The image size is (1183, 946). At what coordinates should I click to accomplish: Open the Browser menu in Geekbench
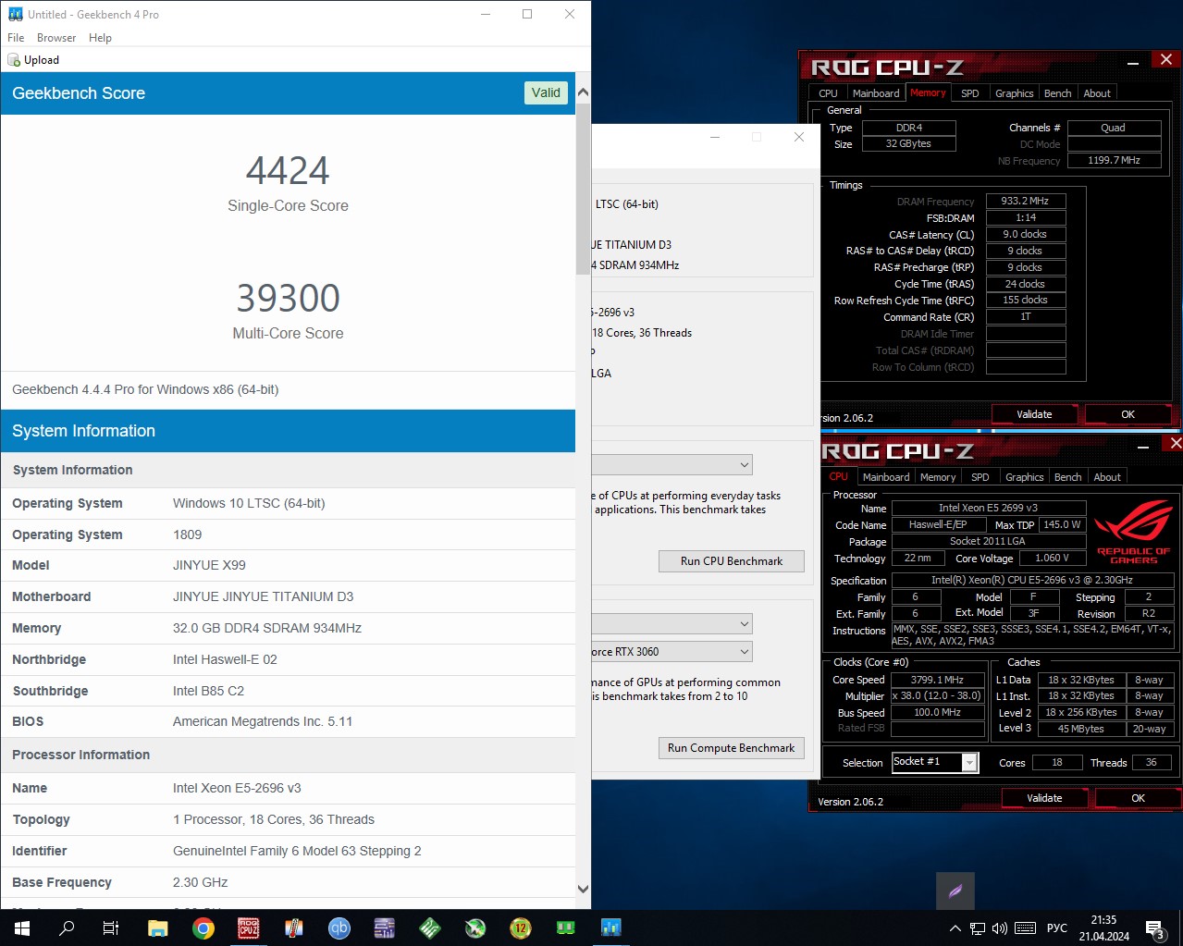coord(56,38)
